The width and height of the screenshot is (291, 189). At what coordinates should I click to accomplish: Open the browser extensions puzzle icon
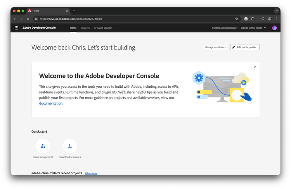[253, 19]
